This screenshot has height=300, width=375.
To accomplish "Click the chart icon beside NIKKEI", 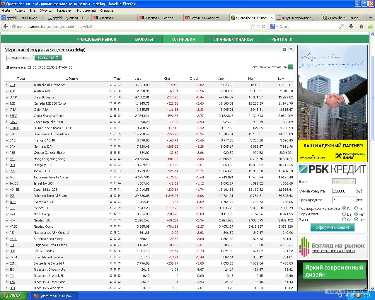I will click(7, 190).
